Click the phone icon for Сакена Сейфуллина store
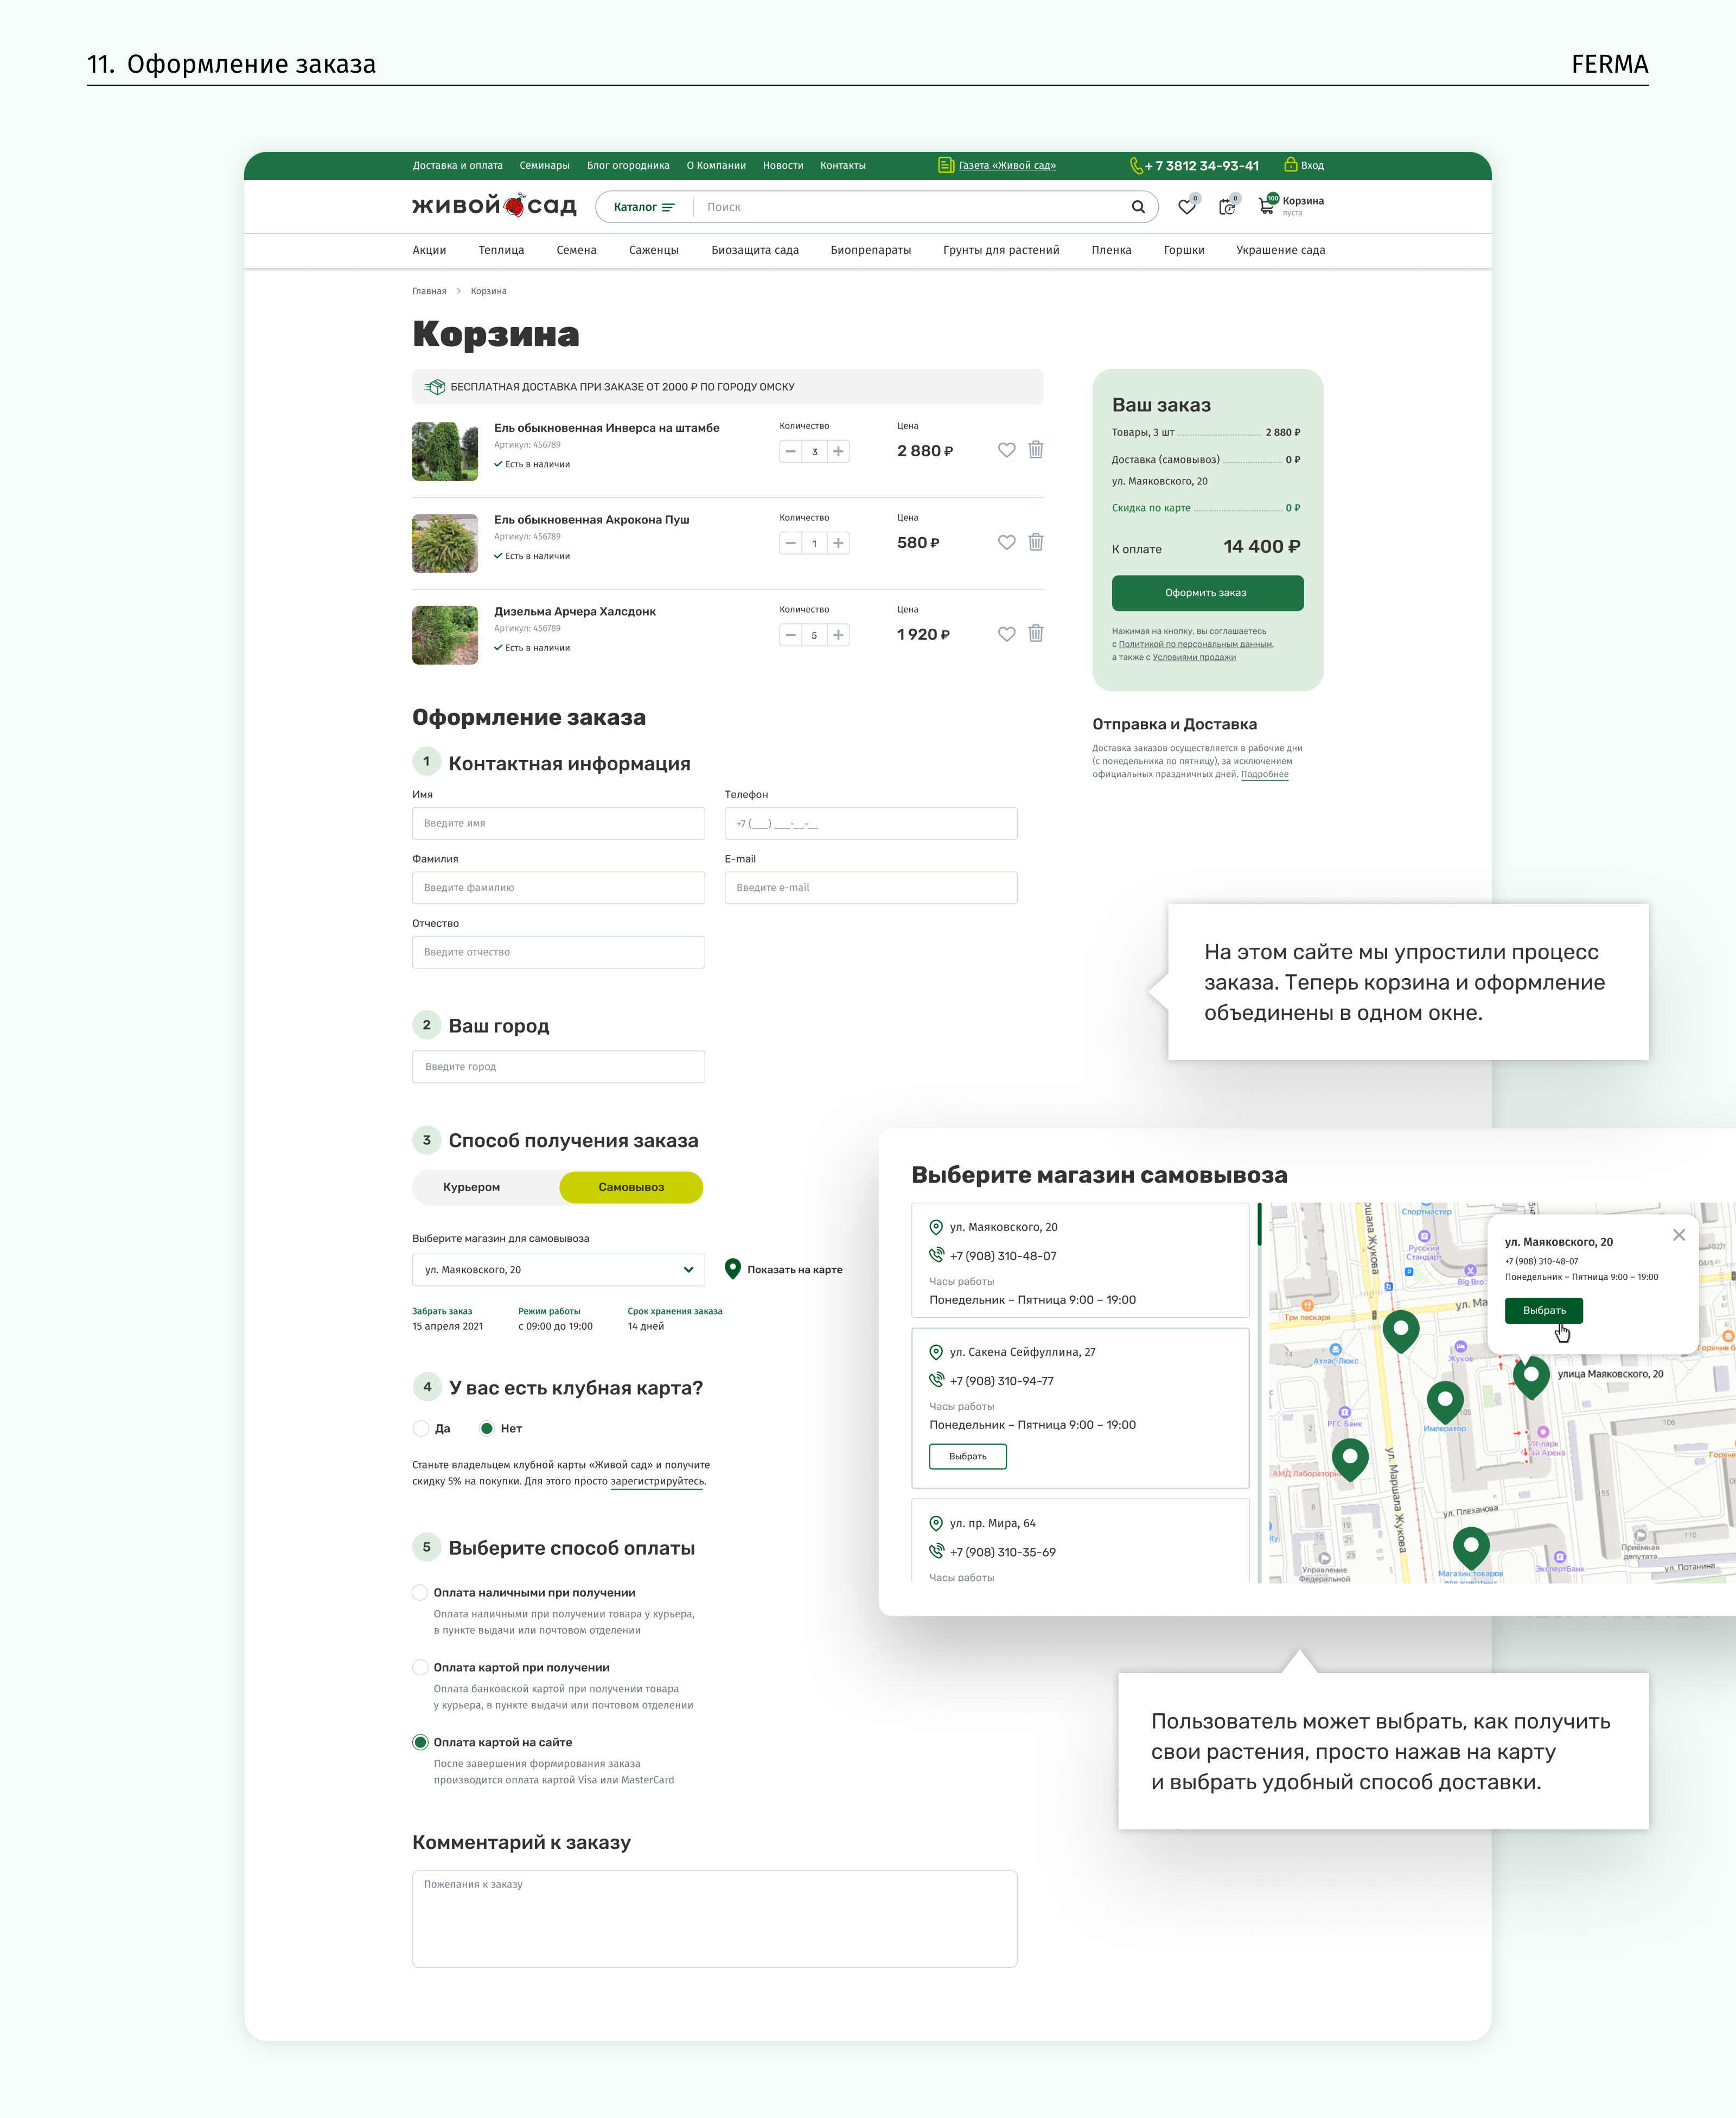The height and width of the screenshot is (2118, 1736). [x=936, y=1380]
